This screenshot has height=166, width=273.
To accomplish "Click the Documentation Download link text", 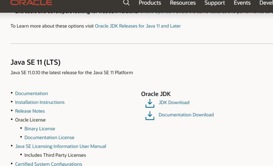I will (186, 115).
